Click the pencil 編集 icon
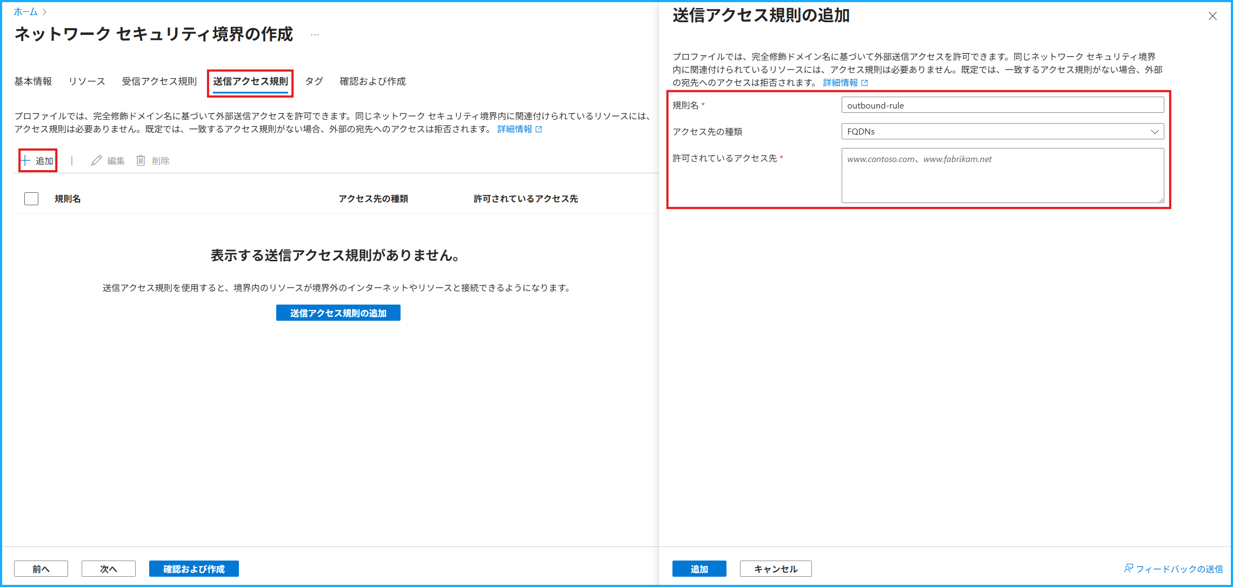Image resolution: width=1233 pixels, height=587 pixels. click(x=96, y=160)
